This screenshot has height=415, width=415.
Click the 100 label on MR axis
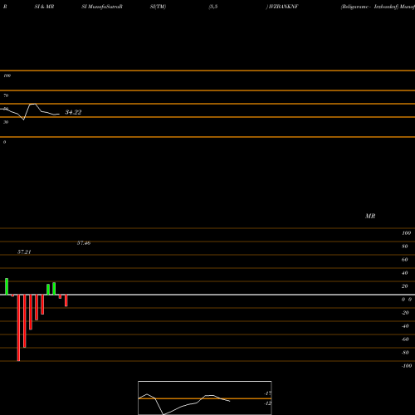coord(407,233)
